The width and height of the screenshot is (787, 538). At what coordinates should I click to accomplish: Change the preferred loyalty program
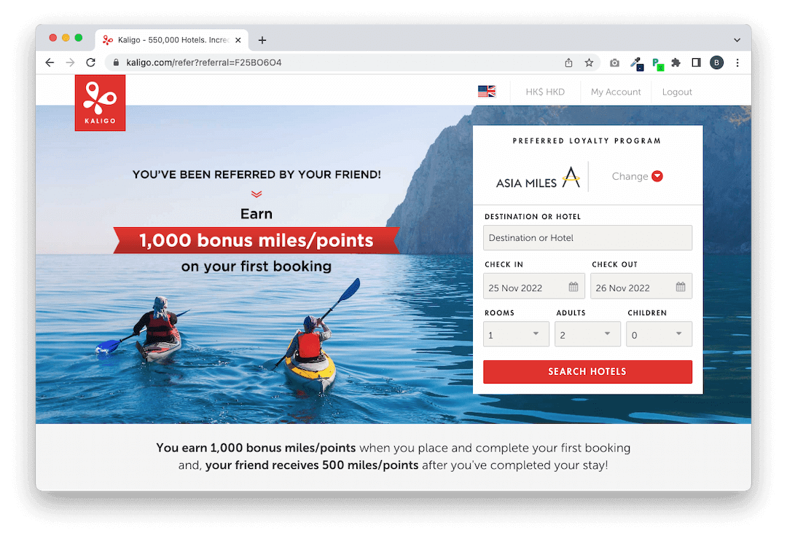[637, 176]
